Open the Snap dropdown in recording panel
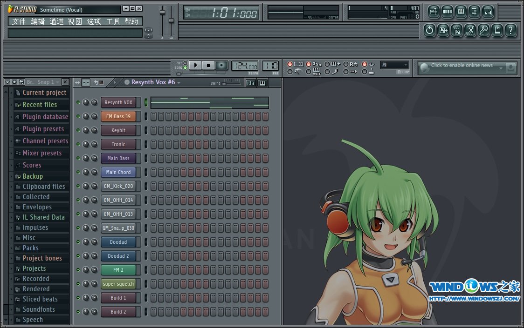The width and height of the screenshot is (524, 328). coord(394,65)
